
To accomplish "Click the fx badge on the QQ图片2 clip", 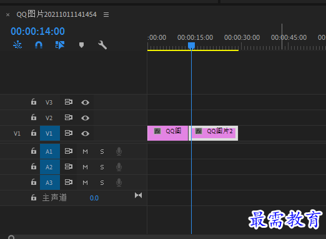I will click(199, 131).
